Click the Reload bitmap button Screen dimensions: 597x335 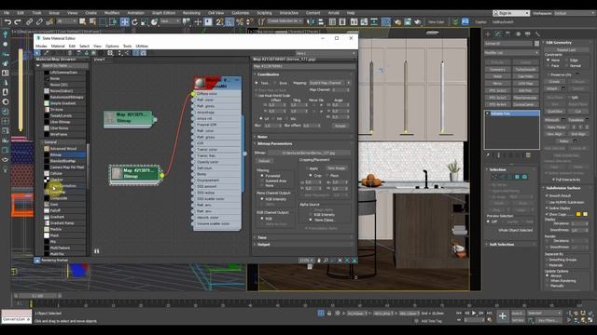tap(264, 161)
